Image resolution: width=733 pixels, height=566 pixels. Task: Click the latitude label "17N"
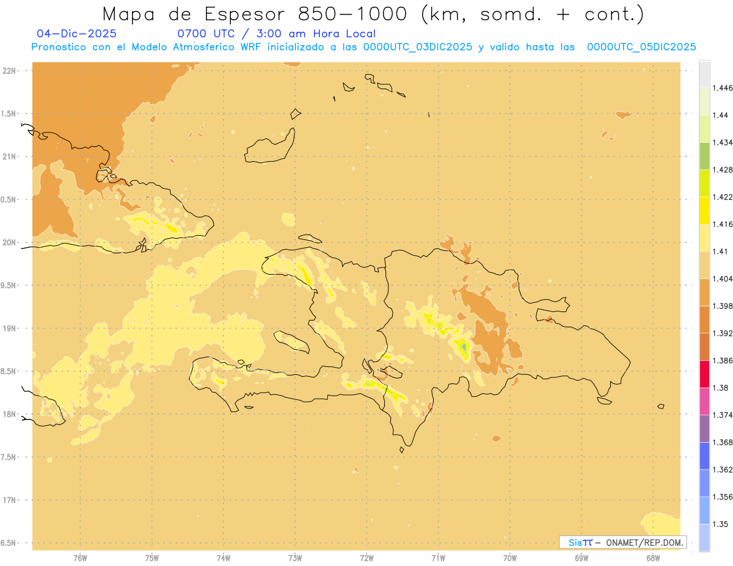coord(10,500)
